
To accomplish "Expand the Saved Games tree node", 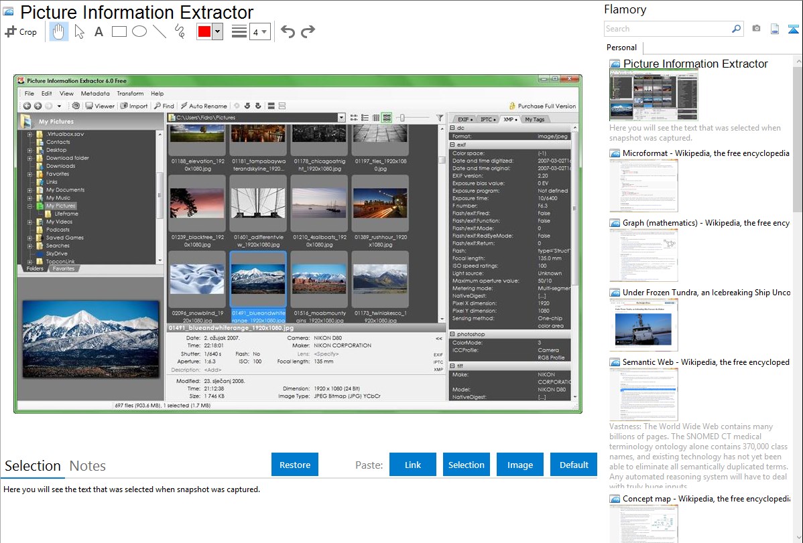I will (29, 238).
